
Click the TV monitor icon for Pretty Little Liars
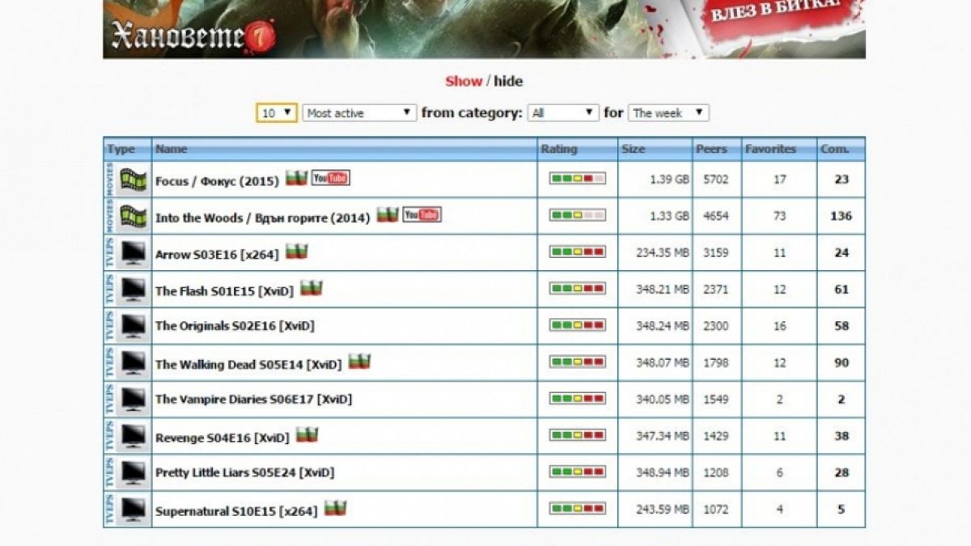point(133,472)
